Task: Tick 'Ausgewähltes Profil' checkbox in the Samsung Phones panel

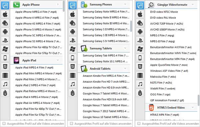Action: pos(72,123)
